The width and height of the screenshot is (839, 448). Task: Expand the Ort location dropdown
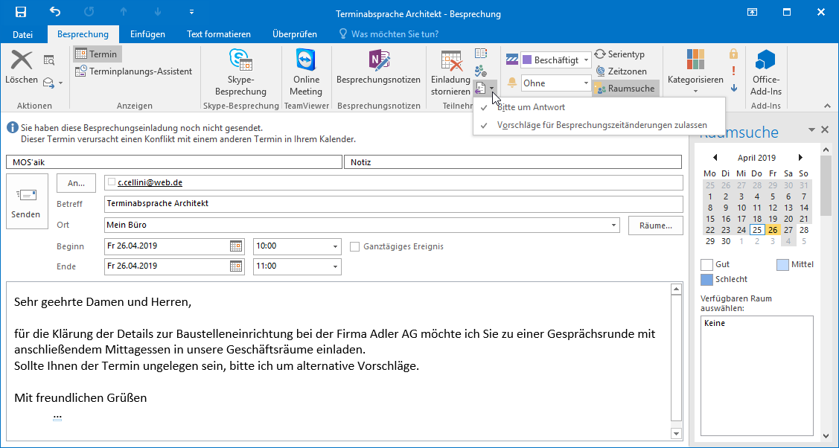[x=614, y=225]
